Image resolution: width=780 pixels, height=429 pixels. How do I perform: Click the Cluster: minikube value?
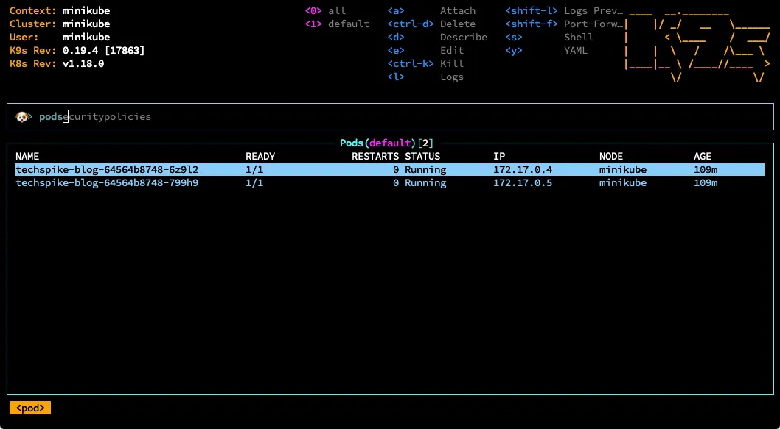pos(86,24)
